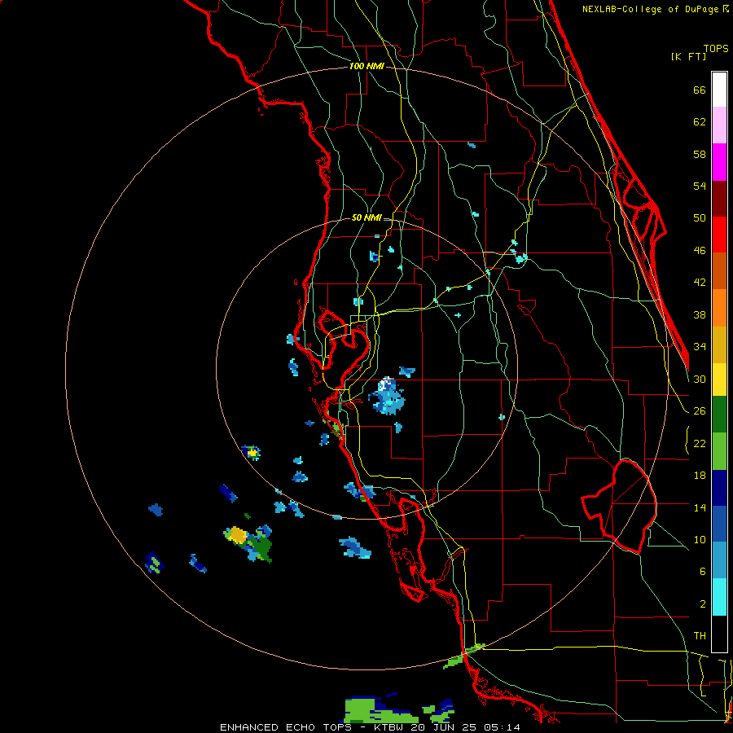The height and width of the screenshot is (733, 733).
Task: Click the 'KTBW' radar site identifier
Action: [x=390, y=727]
